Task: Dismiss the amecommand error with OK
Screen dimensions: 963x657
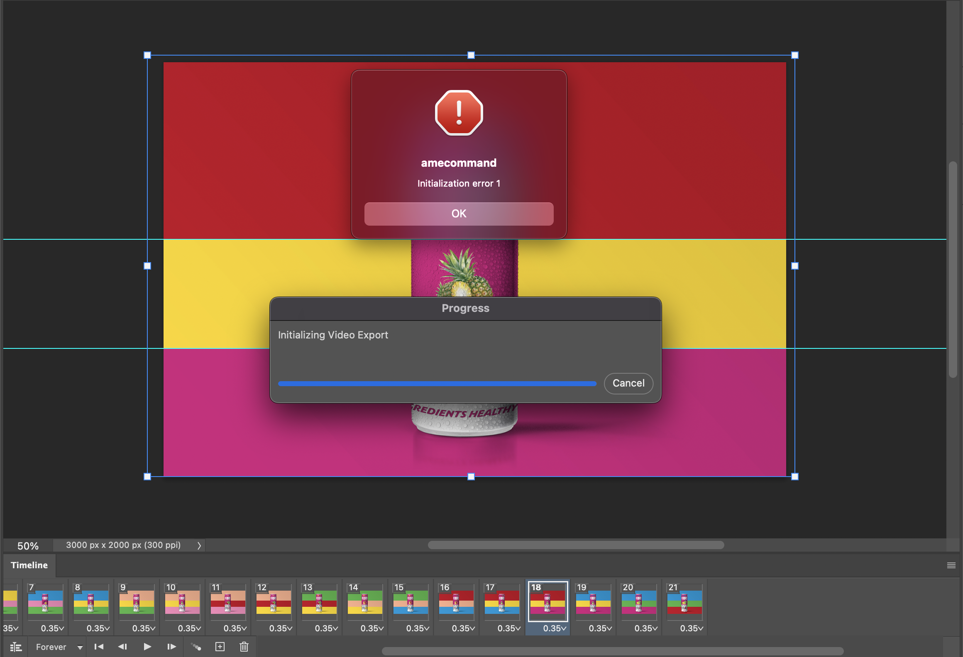Action: pyautogui.click(x=459, y=214)
